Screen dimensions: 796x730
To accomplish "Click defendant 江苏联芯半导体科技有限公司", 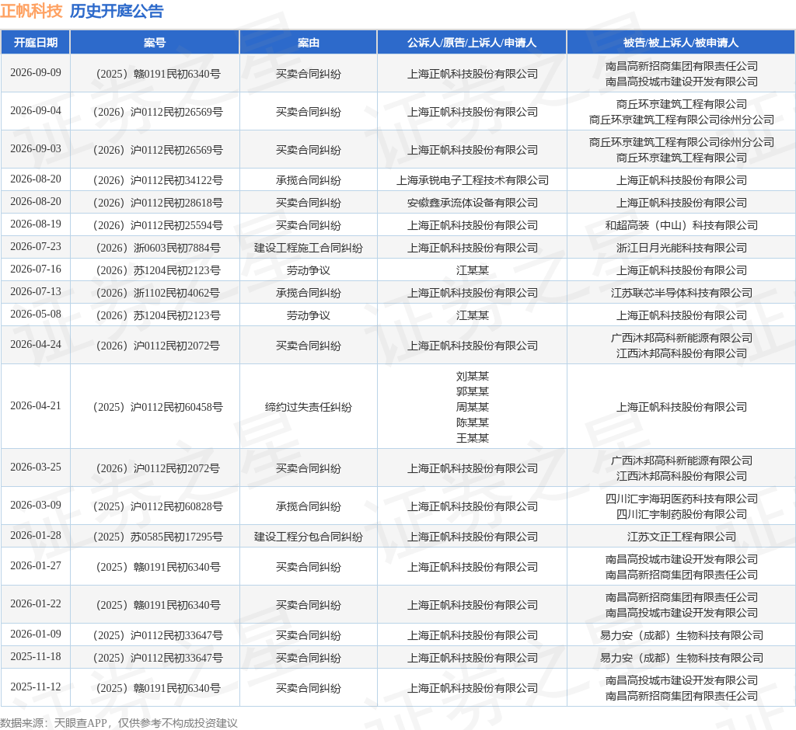I will (681, 294).
